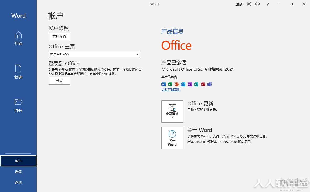Select the Outlook app icon
The height and width of the screenshot is (192, 310).
pos(183,84)
